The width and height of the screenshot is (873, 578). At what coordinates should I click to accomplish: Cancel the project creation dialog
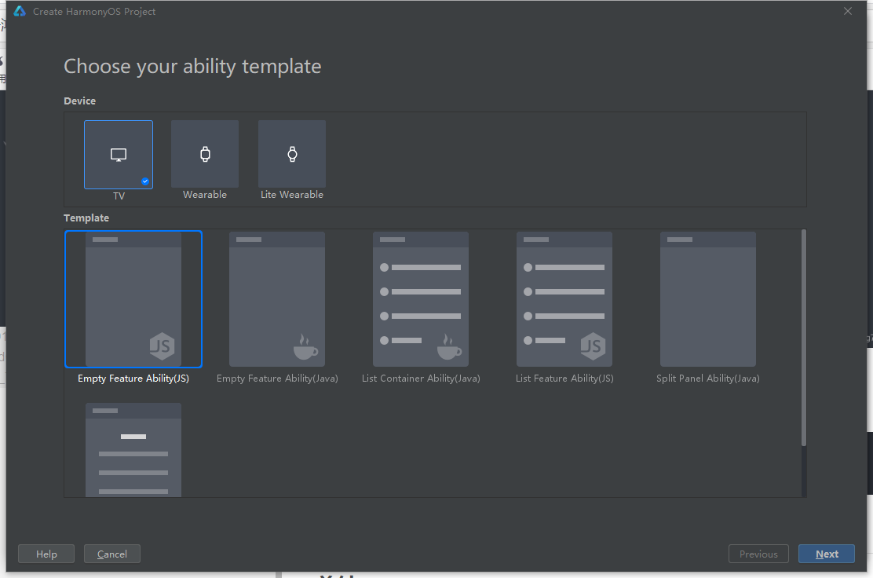coord(112,554)
